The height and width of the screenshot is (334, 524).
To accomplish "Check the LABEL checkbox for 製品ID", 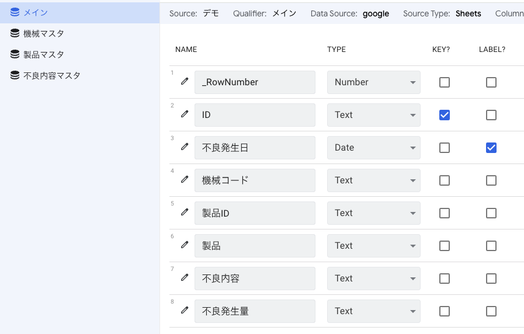I will pos(491,213).
